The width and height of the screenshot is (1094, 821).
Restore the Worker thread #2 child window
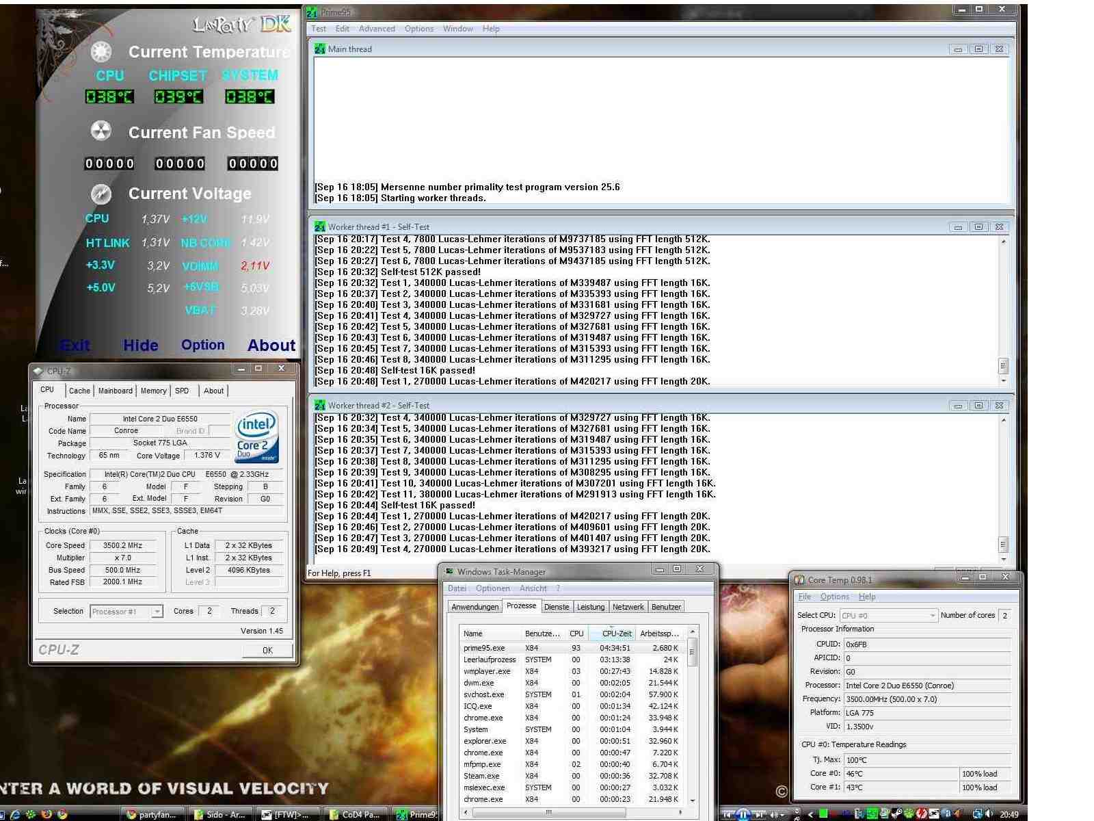978,406
